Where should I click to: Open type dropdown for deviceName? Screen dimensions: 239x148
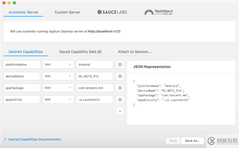58,76
